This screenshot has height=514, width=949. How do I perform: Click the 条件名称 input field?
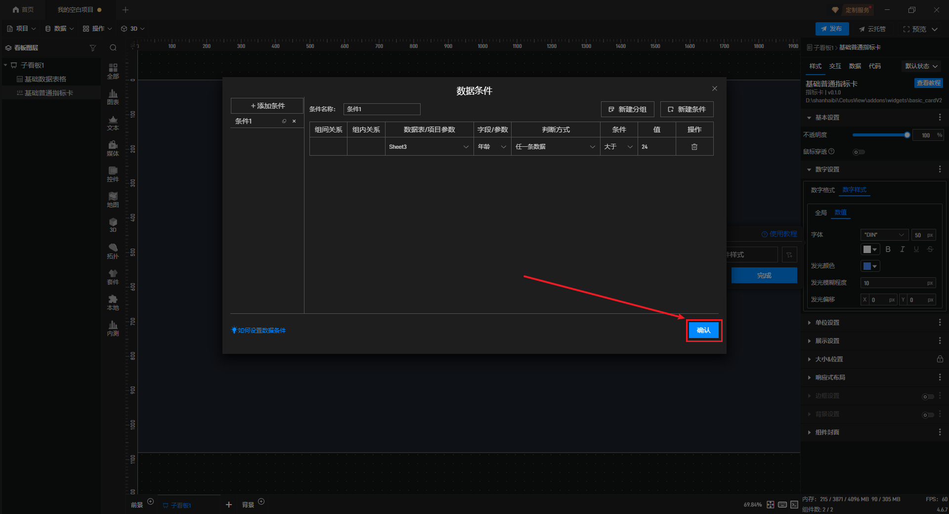[x=382, y=109]
